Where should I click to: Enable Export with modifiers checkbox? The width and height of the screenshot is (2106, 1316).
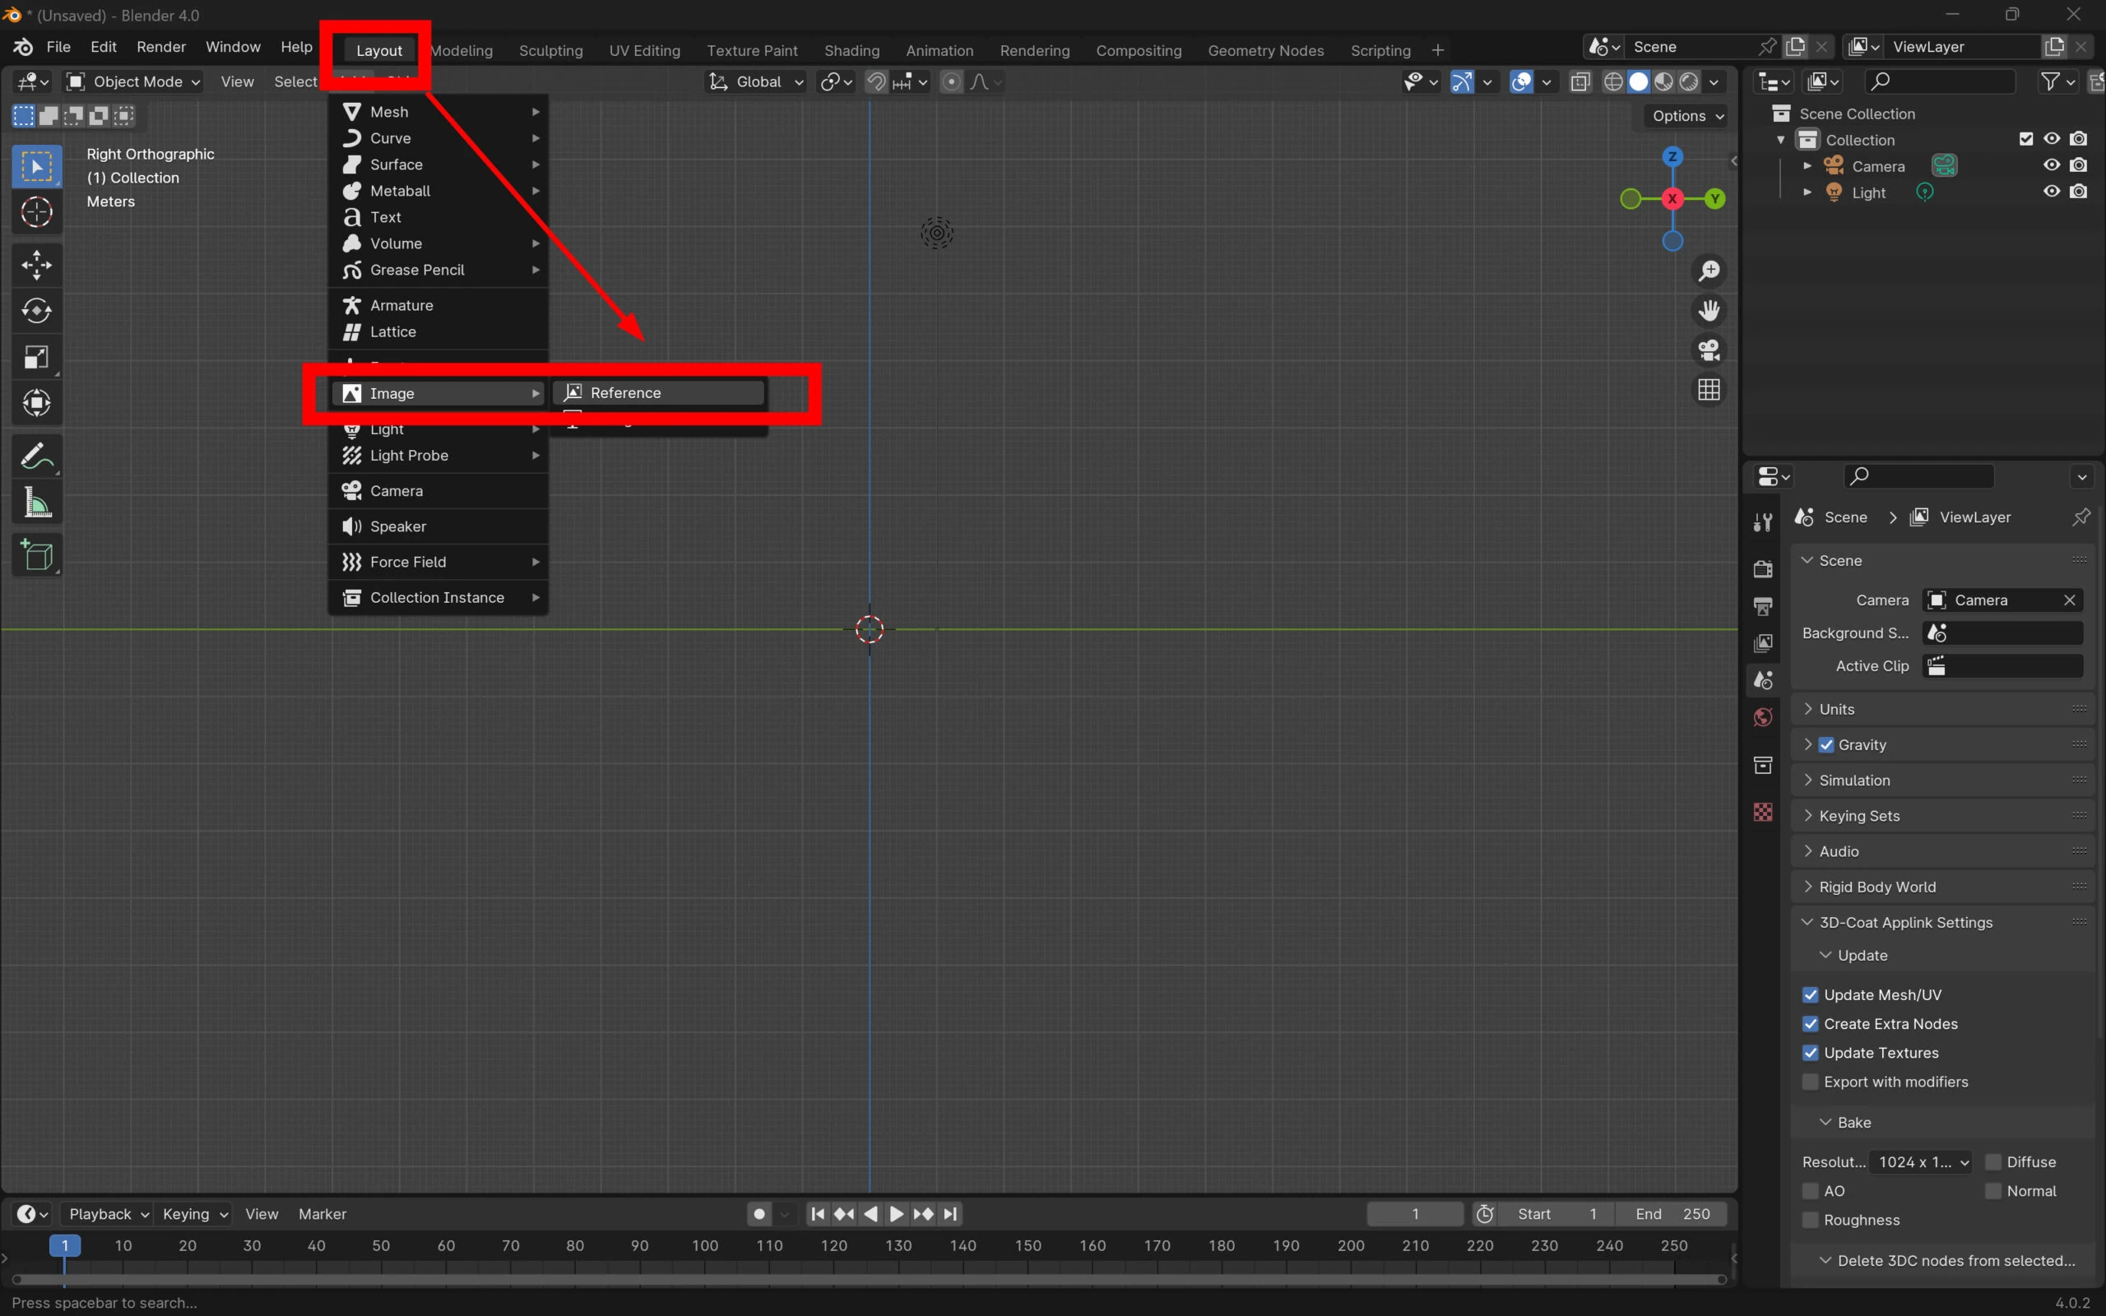(x=1810, y=1082)
